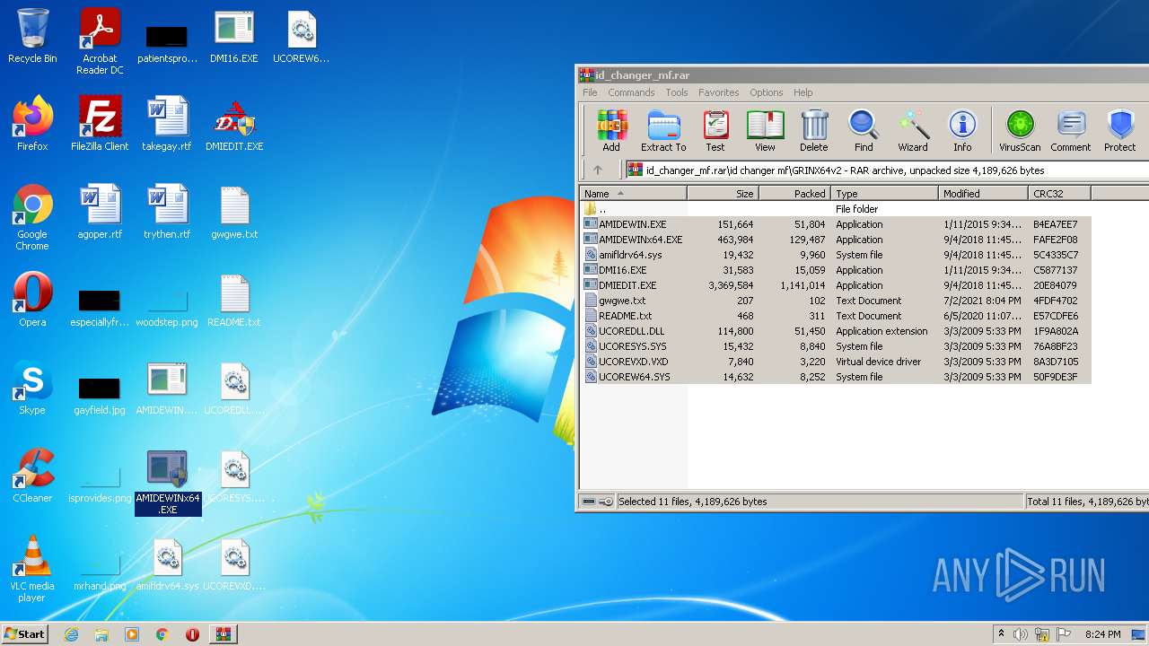
Task: Select takegay.rtf desktop file
Action: coord(167,123)
